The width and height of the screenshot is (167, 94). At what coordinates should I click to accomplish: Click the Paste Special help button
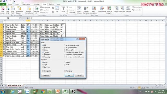78,39
